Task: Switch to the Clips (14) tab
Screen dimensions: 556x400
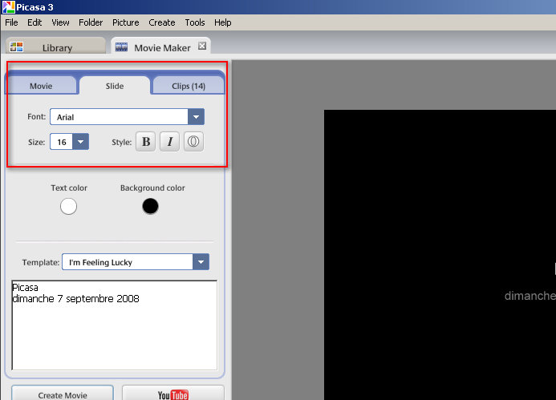Action: pos(189,86)
